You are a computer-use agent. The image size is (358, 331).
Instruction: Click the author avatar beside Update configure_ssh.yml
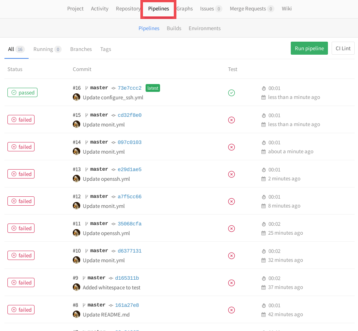(77, 97)
